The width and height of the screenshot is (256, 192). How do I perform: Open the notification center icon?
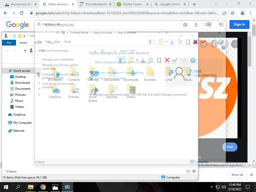(248, 187)
